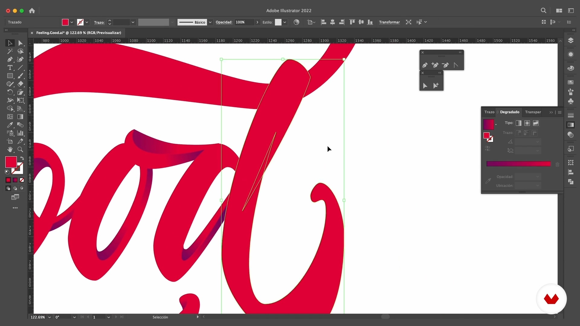
Task: Expand the opacity 100% arrow
Action: pos(257,22)
